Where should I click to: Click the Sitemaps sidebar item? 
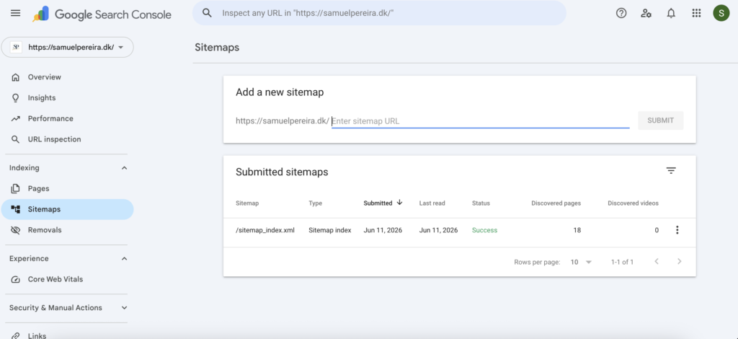click(x=67, y=209)
